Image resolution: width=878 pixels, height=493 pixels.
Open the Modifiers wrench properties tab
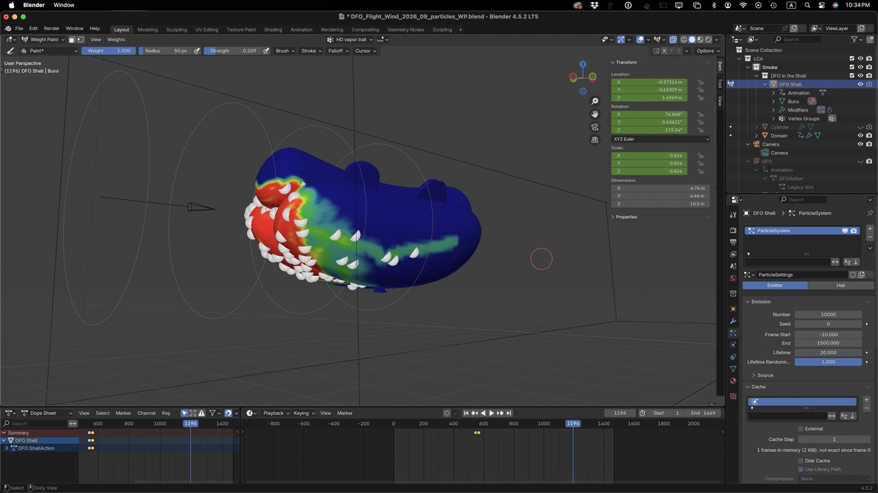tap(733, 321)
